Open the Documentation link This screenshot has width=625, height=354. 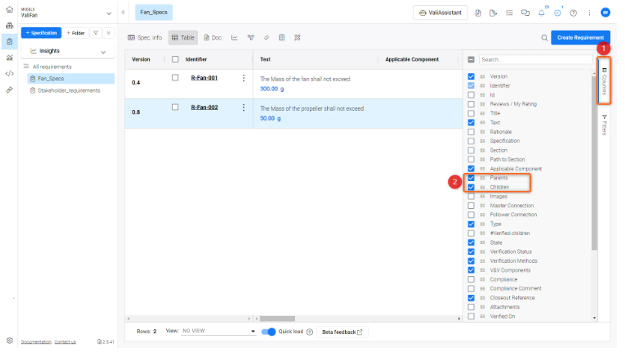point(36,342)
